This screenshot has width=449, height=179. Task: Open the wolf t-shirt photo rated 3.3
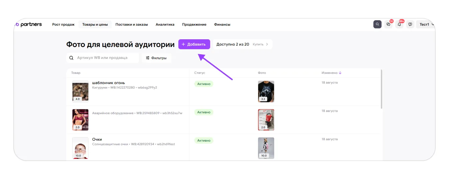point(266,91)
